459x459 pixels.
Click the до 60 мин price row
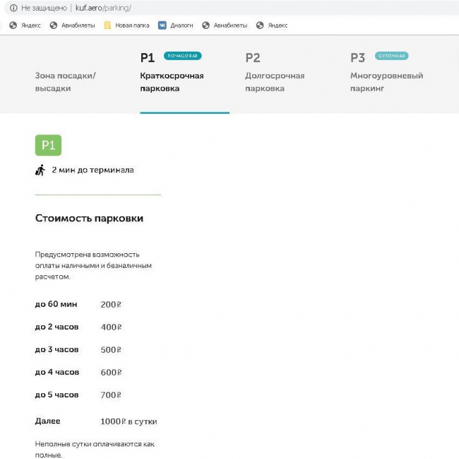point(78,305)
